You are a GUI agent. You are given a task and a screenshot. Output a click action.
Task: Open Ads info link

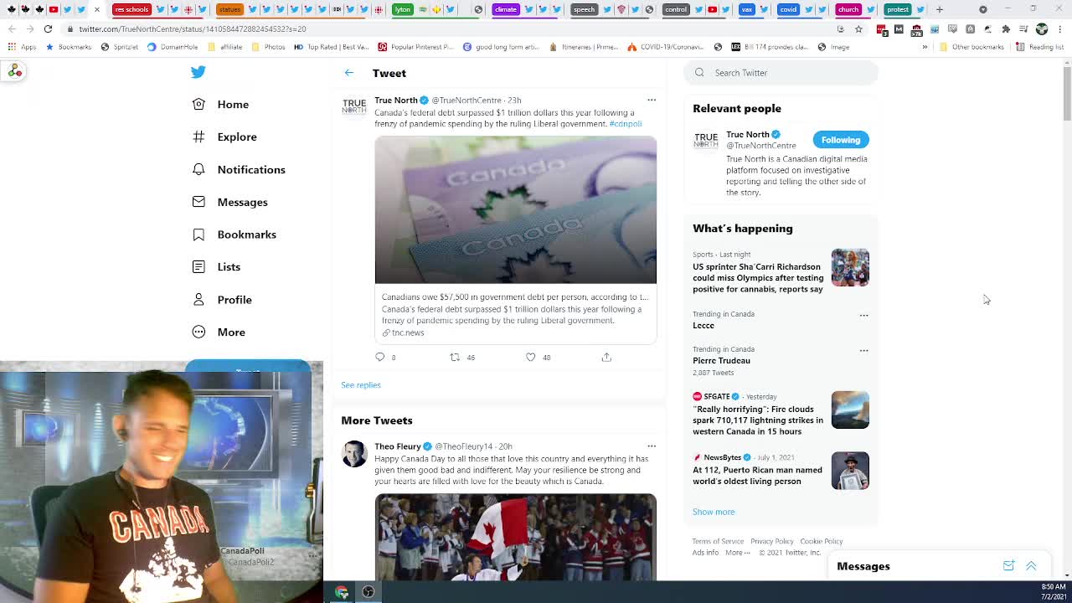click(705, 553)
